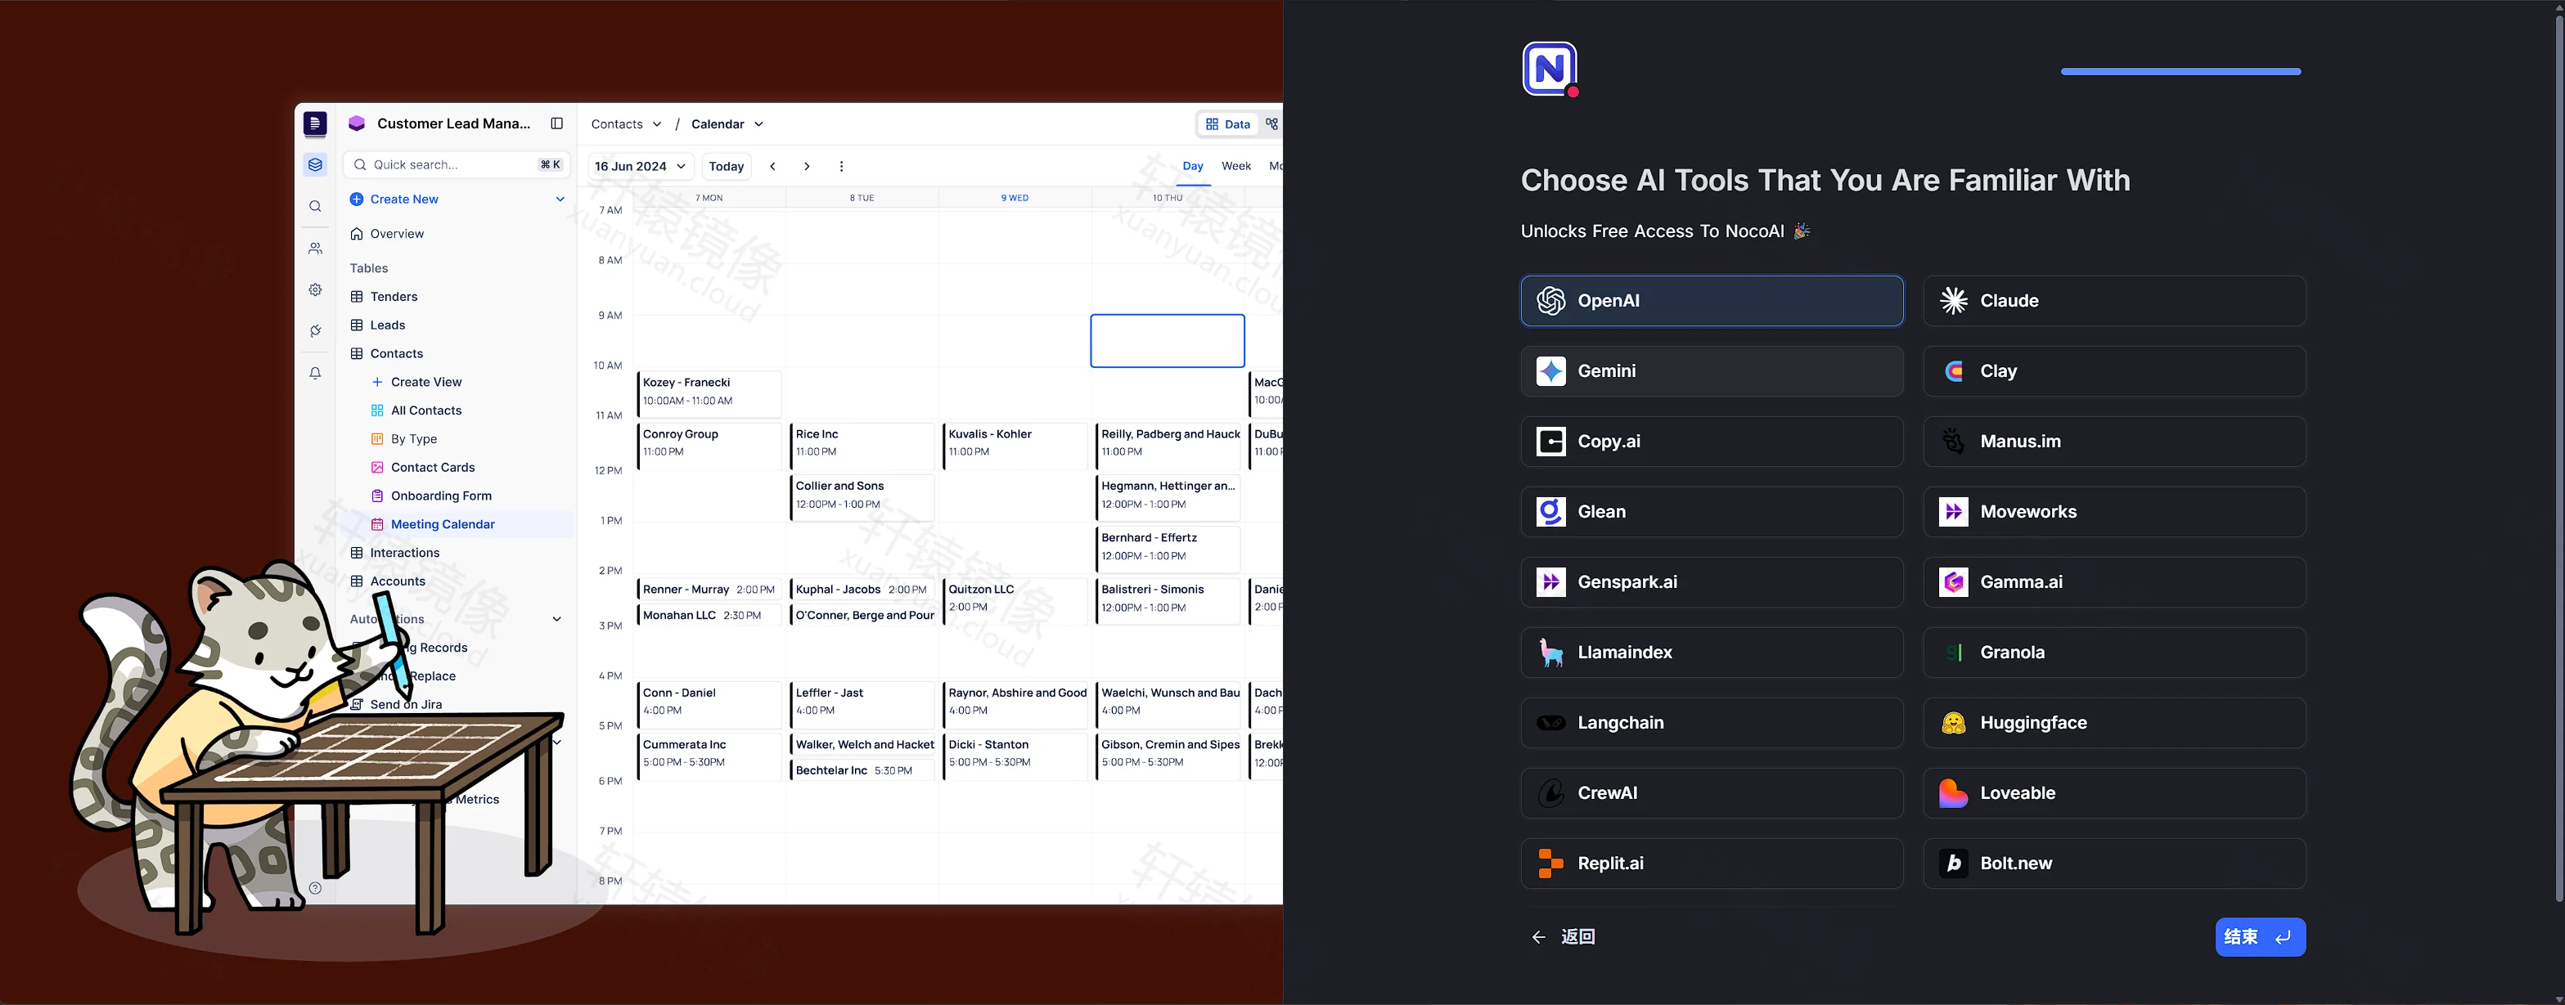Collapse the Automations section chevron
Viewport: 2565px width, 1005px height.
pyautogui.click(x=556, y=619)
